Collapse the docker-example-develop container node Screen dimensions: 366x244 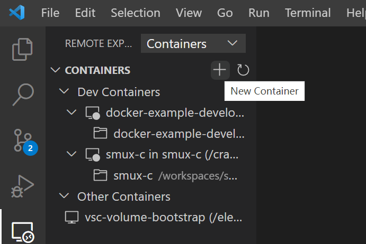tap(72, 112)
